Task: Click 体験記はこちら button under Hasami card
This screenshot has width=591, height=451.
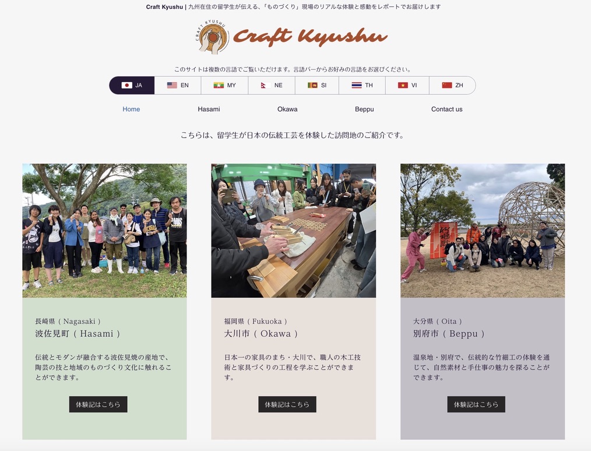Action: click(x=98, y=404)
